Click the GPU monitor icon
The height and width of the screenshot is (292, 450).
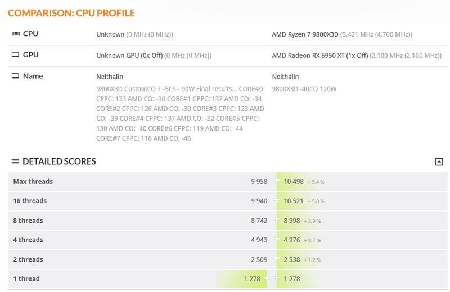pos(16,55)
